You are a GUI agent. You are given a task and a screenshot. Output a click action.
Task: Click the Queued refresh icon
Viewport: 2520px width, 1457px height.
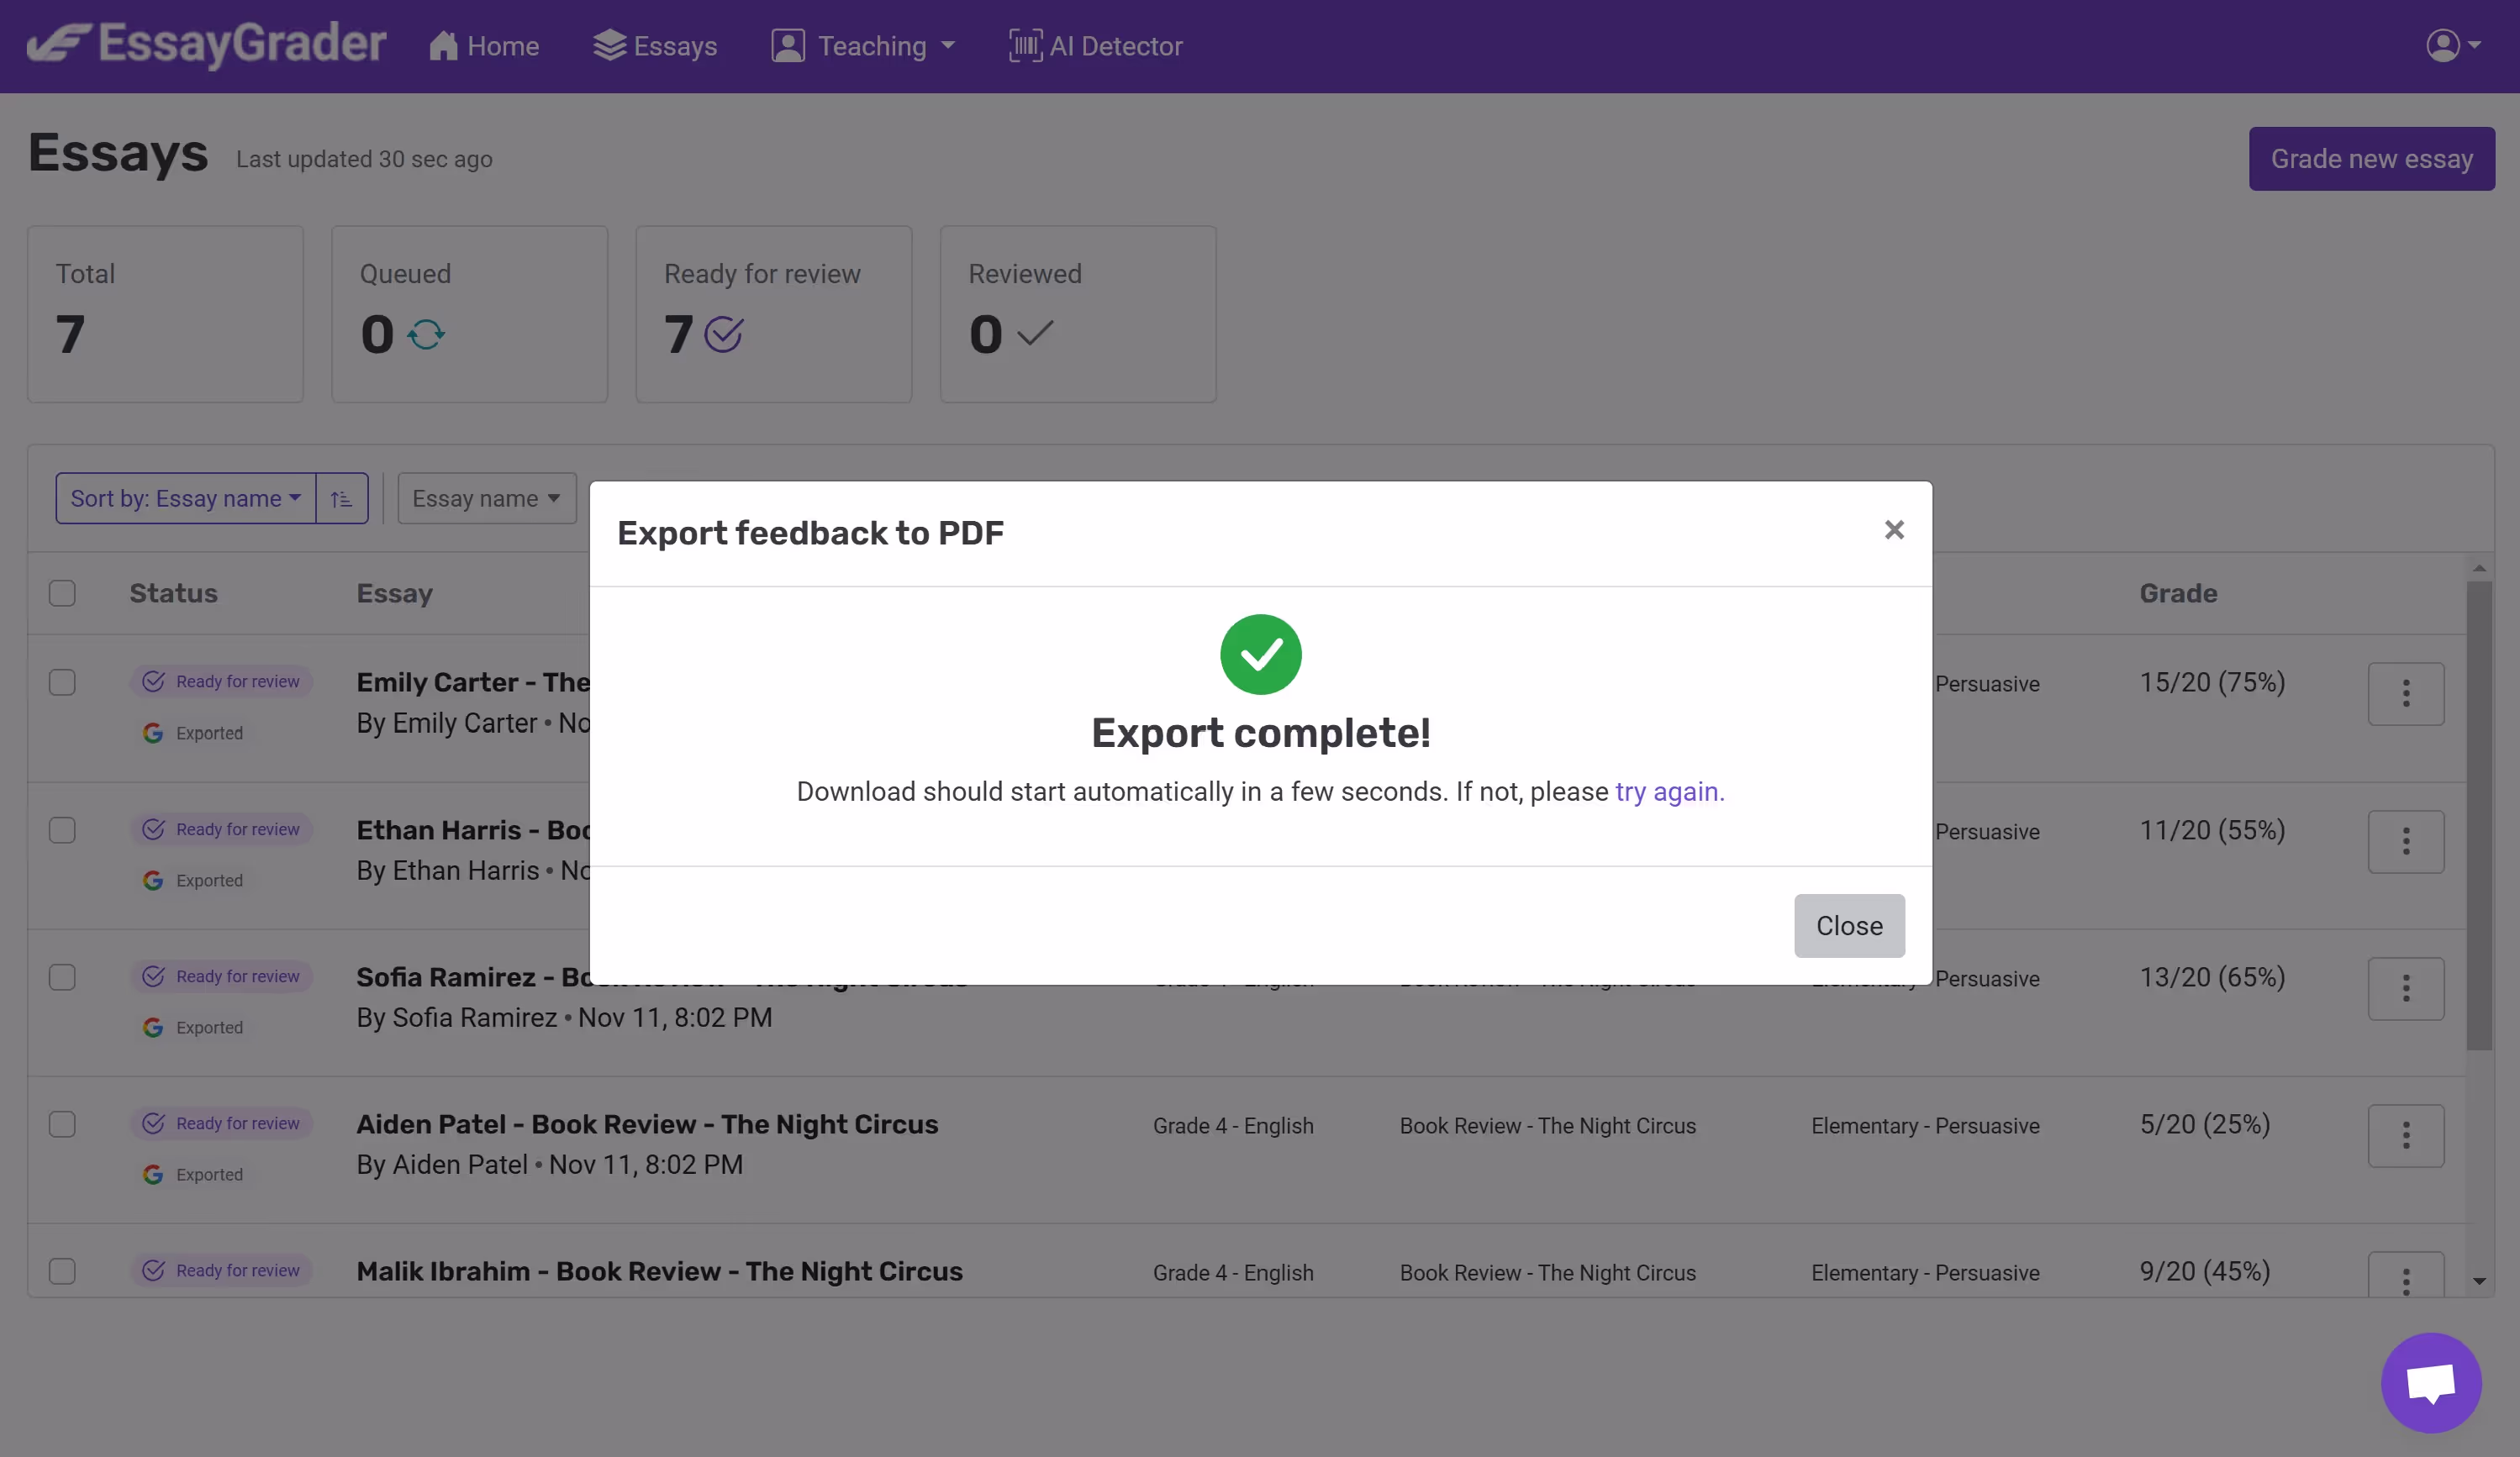tap(426, 334)
